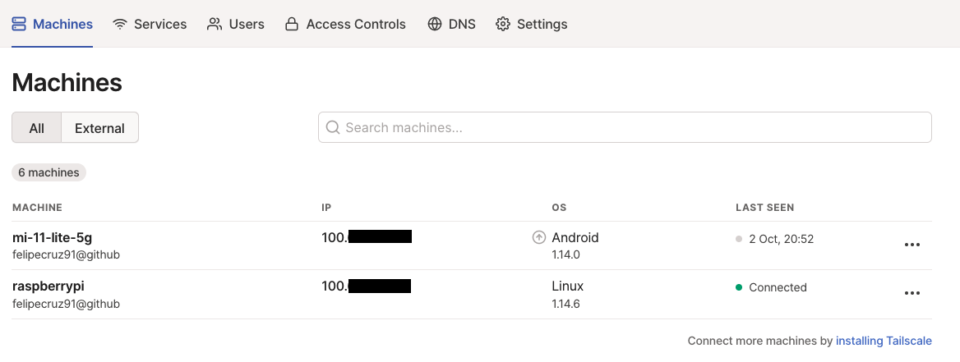Open the Machines tab

[52, 25]
